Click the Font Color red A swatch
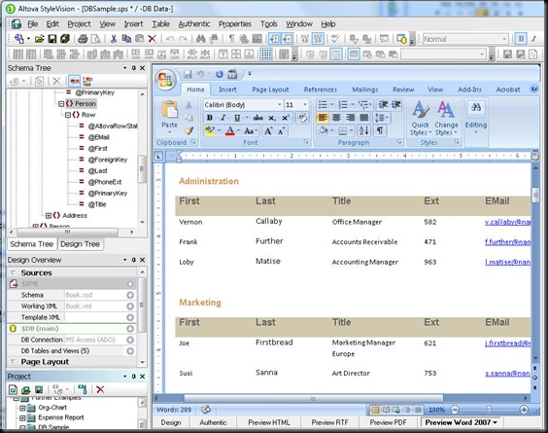Screen dimensions: 548x433 [230, 131]
